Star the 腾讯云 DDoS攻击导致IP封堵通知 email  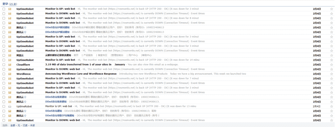pyautogui.click(x=332, y=116)
